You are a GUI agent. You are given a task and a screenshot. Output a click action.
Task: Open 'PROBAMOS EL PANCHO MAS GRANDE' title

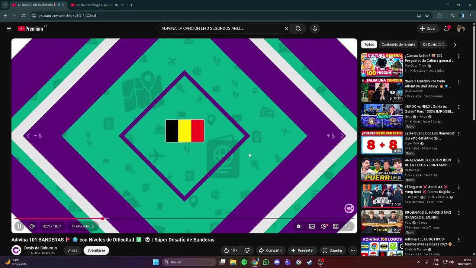(428, 215)
